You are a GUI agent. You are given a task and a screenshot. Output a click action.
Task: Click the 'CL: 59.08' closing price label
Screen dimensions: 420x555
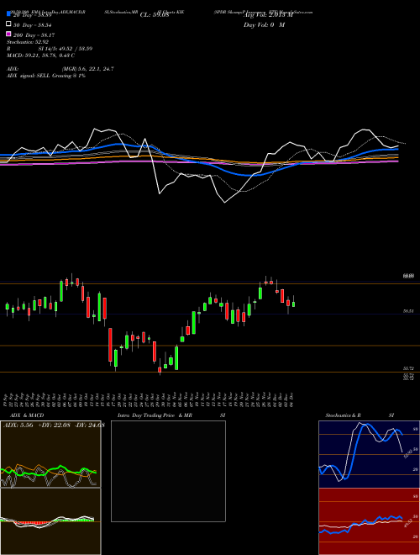[x=155, y=15]
